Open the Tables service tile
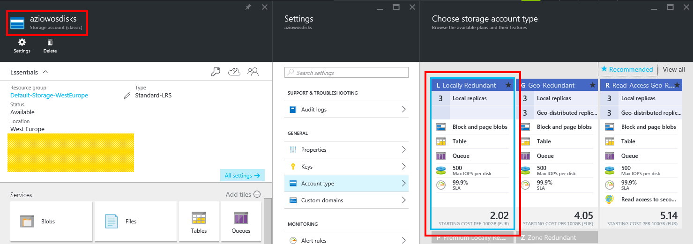The width and height of the screenshot is (693, 244). [199, 222]
